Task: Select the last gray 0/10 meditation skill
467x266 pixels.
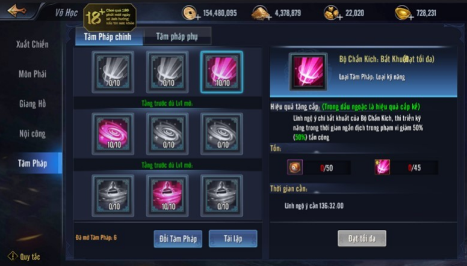Action: 221,196
